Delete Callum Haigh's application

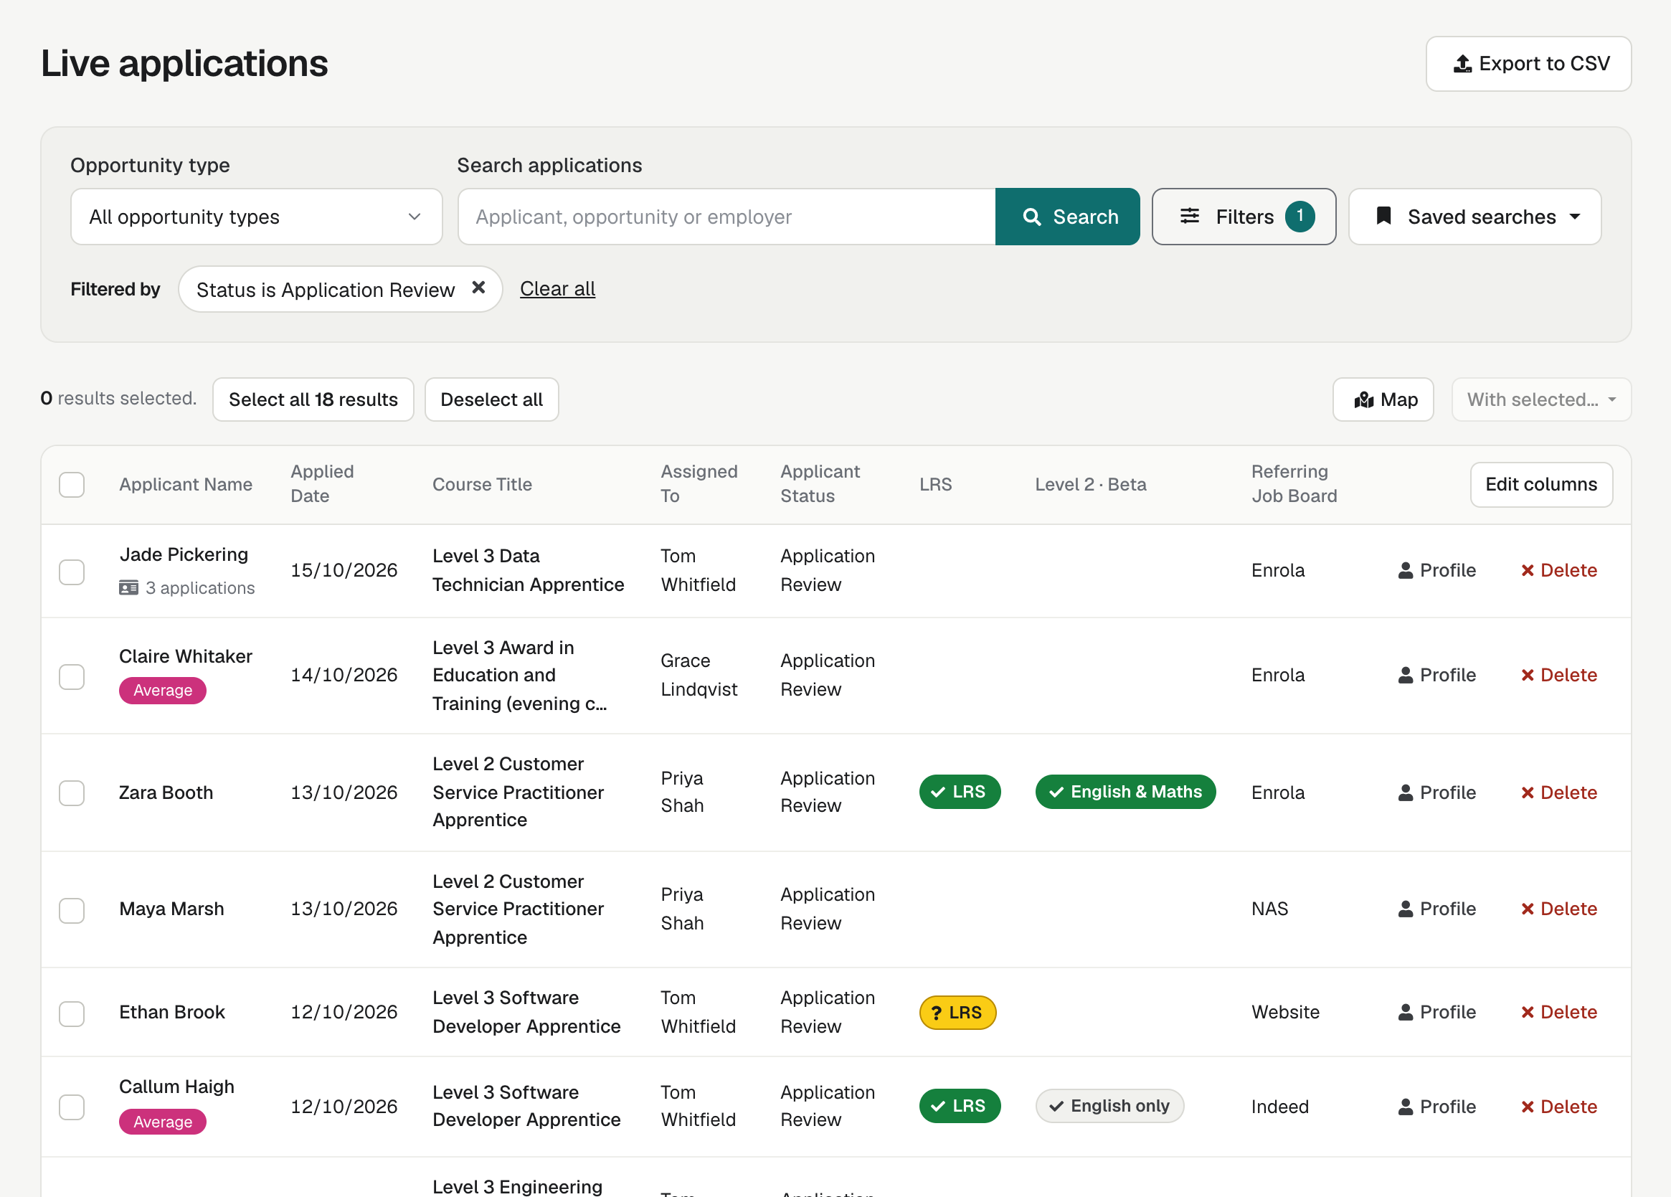coord(1558,1107)
